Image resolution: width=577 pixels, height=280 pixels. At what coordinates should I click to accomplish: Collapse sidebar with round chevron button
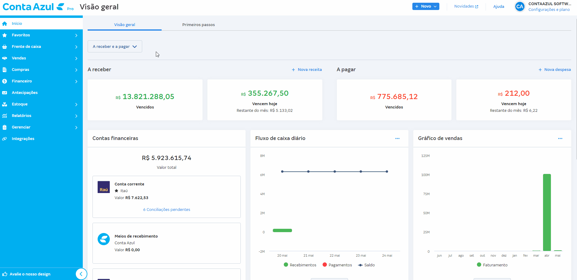81,274
